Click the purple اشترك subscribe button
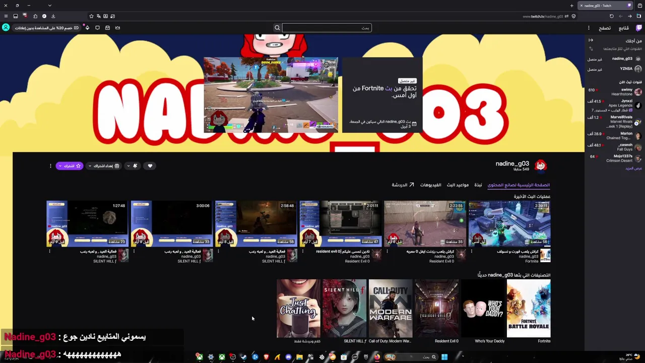The height and width of the screenshot is (363, 645). [x=69, y=166]
